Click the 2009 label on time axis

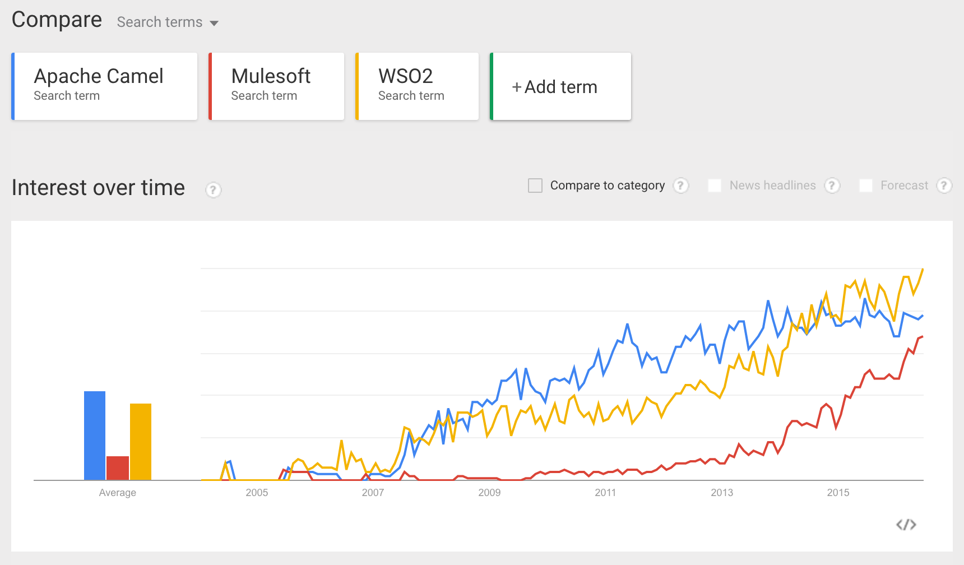489,493
